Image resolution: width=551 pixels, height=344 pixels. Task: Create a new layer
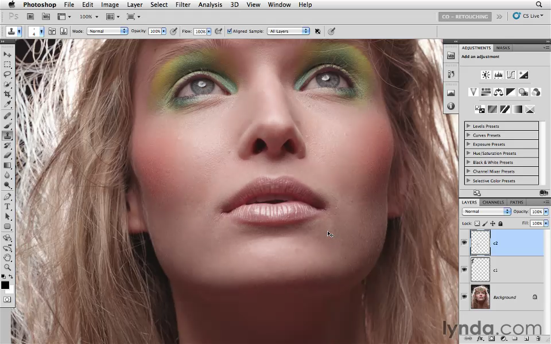click(x=527, y=339)
